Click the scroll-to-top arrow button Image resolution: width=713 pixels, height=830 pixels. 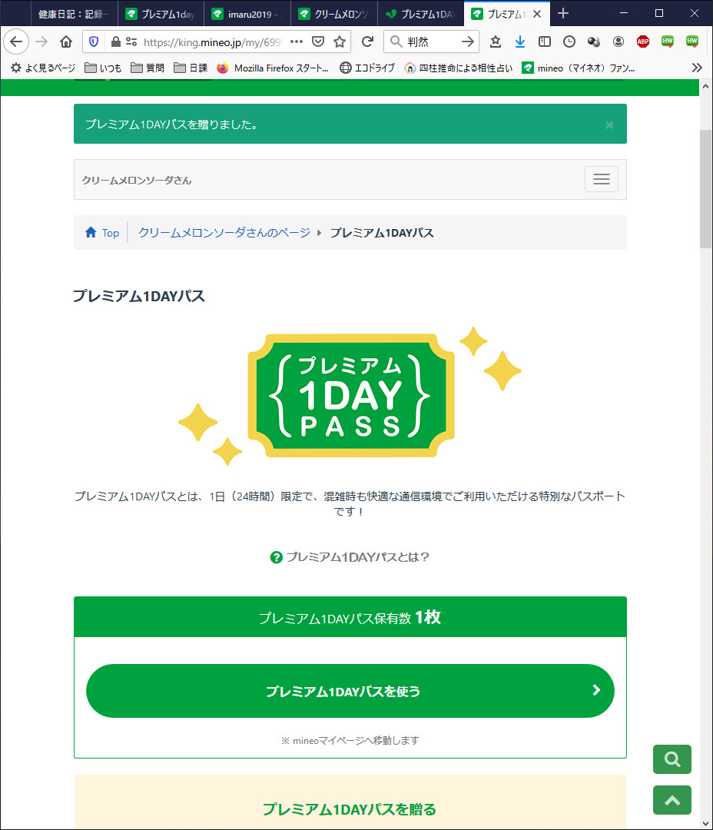coord(672,800)
